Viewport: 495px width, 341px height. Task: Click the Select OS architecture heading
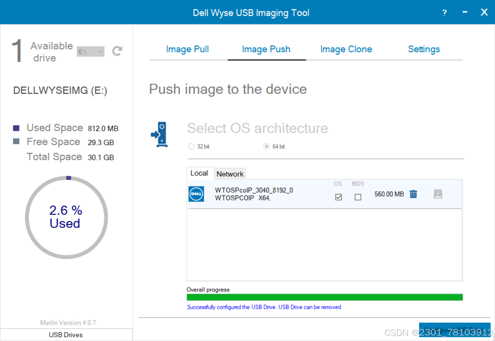click(x=258, y=128)
